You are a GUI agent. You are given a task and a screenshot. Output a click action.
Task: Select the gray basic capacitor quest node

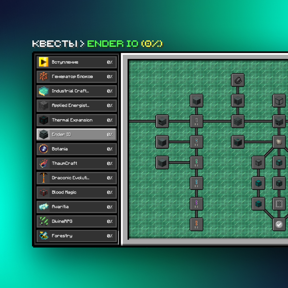tap(196, 121)
